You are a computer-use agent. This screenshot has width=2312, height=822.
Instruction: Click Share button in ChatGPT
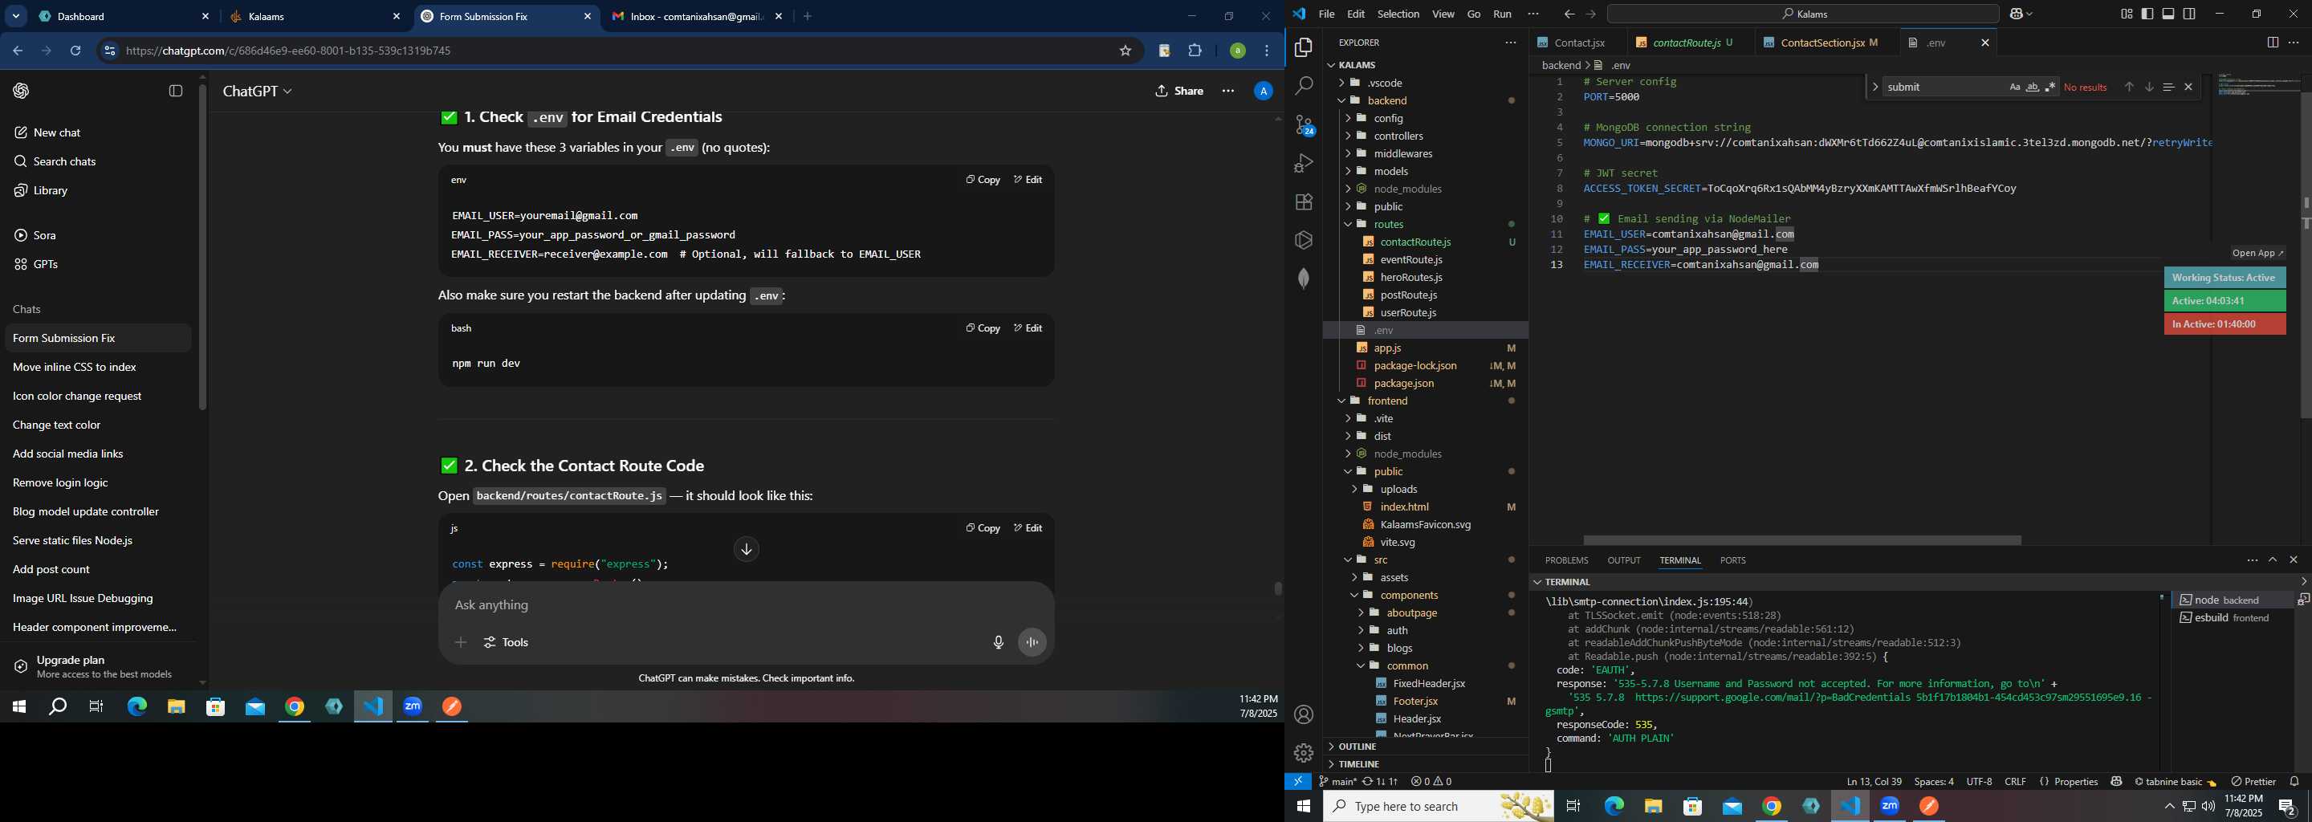pos(1179,91)
